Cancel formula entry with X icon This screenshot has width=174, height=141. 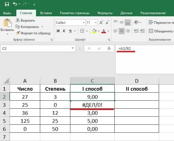(89, 48)
